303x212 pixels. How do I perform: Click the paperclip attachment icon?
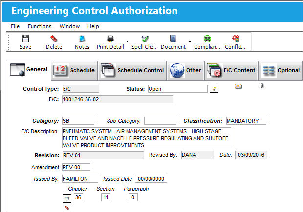pyautogui.click(x=262, y=85)
